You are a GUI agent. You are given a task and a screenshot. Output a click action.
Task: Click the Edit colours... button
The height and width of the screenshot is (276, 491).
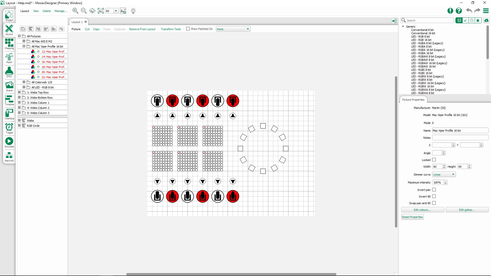tap(422, 210)
